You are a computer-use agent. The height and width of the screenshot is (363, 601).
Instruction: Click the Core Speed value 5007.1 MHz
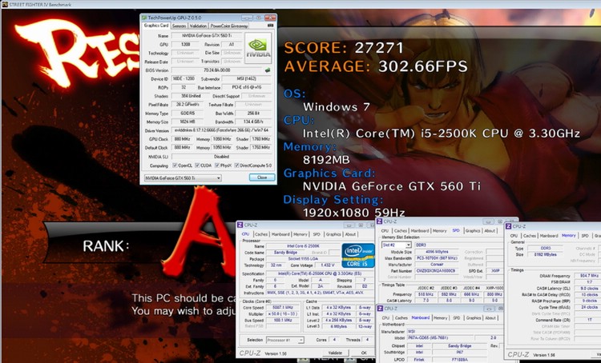point(284,308)
